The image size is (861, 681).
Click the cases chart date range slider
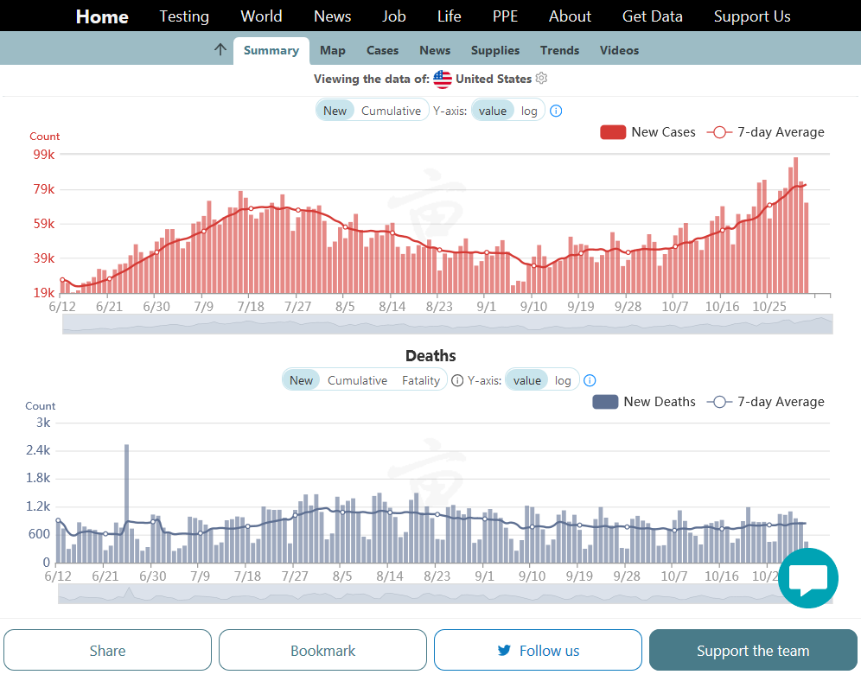(x=447, y=324)
